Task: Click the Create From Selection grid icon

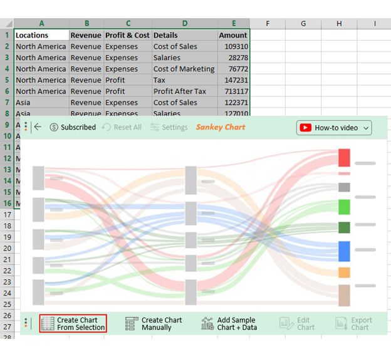Action: pos(48,324)
